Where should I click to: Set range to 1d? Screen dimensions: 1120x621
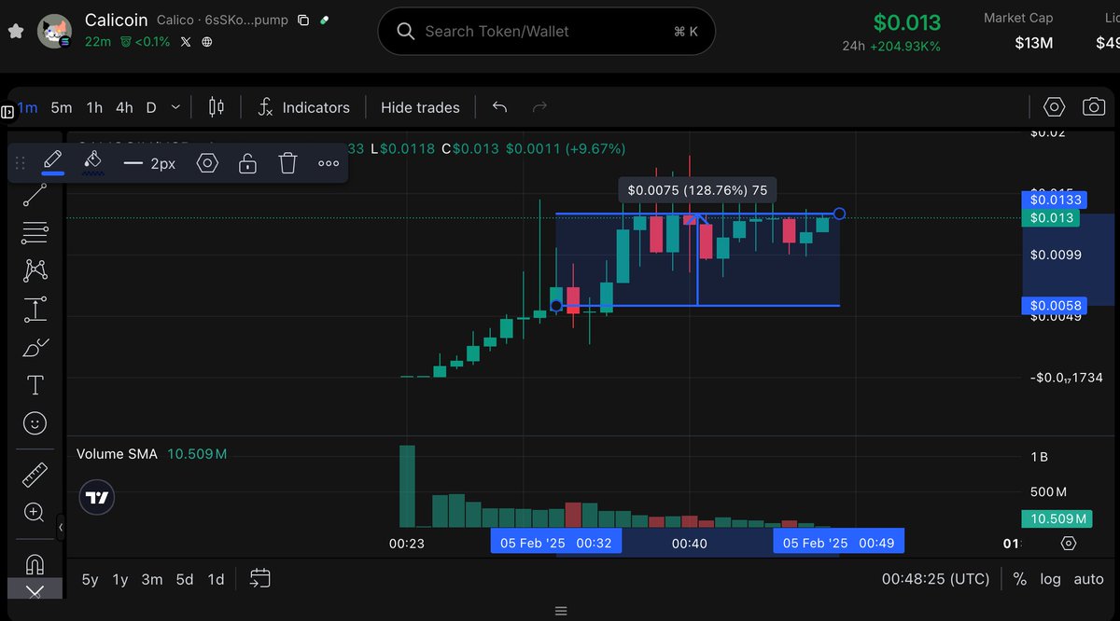(216, 579)
